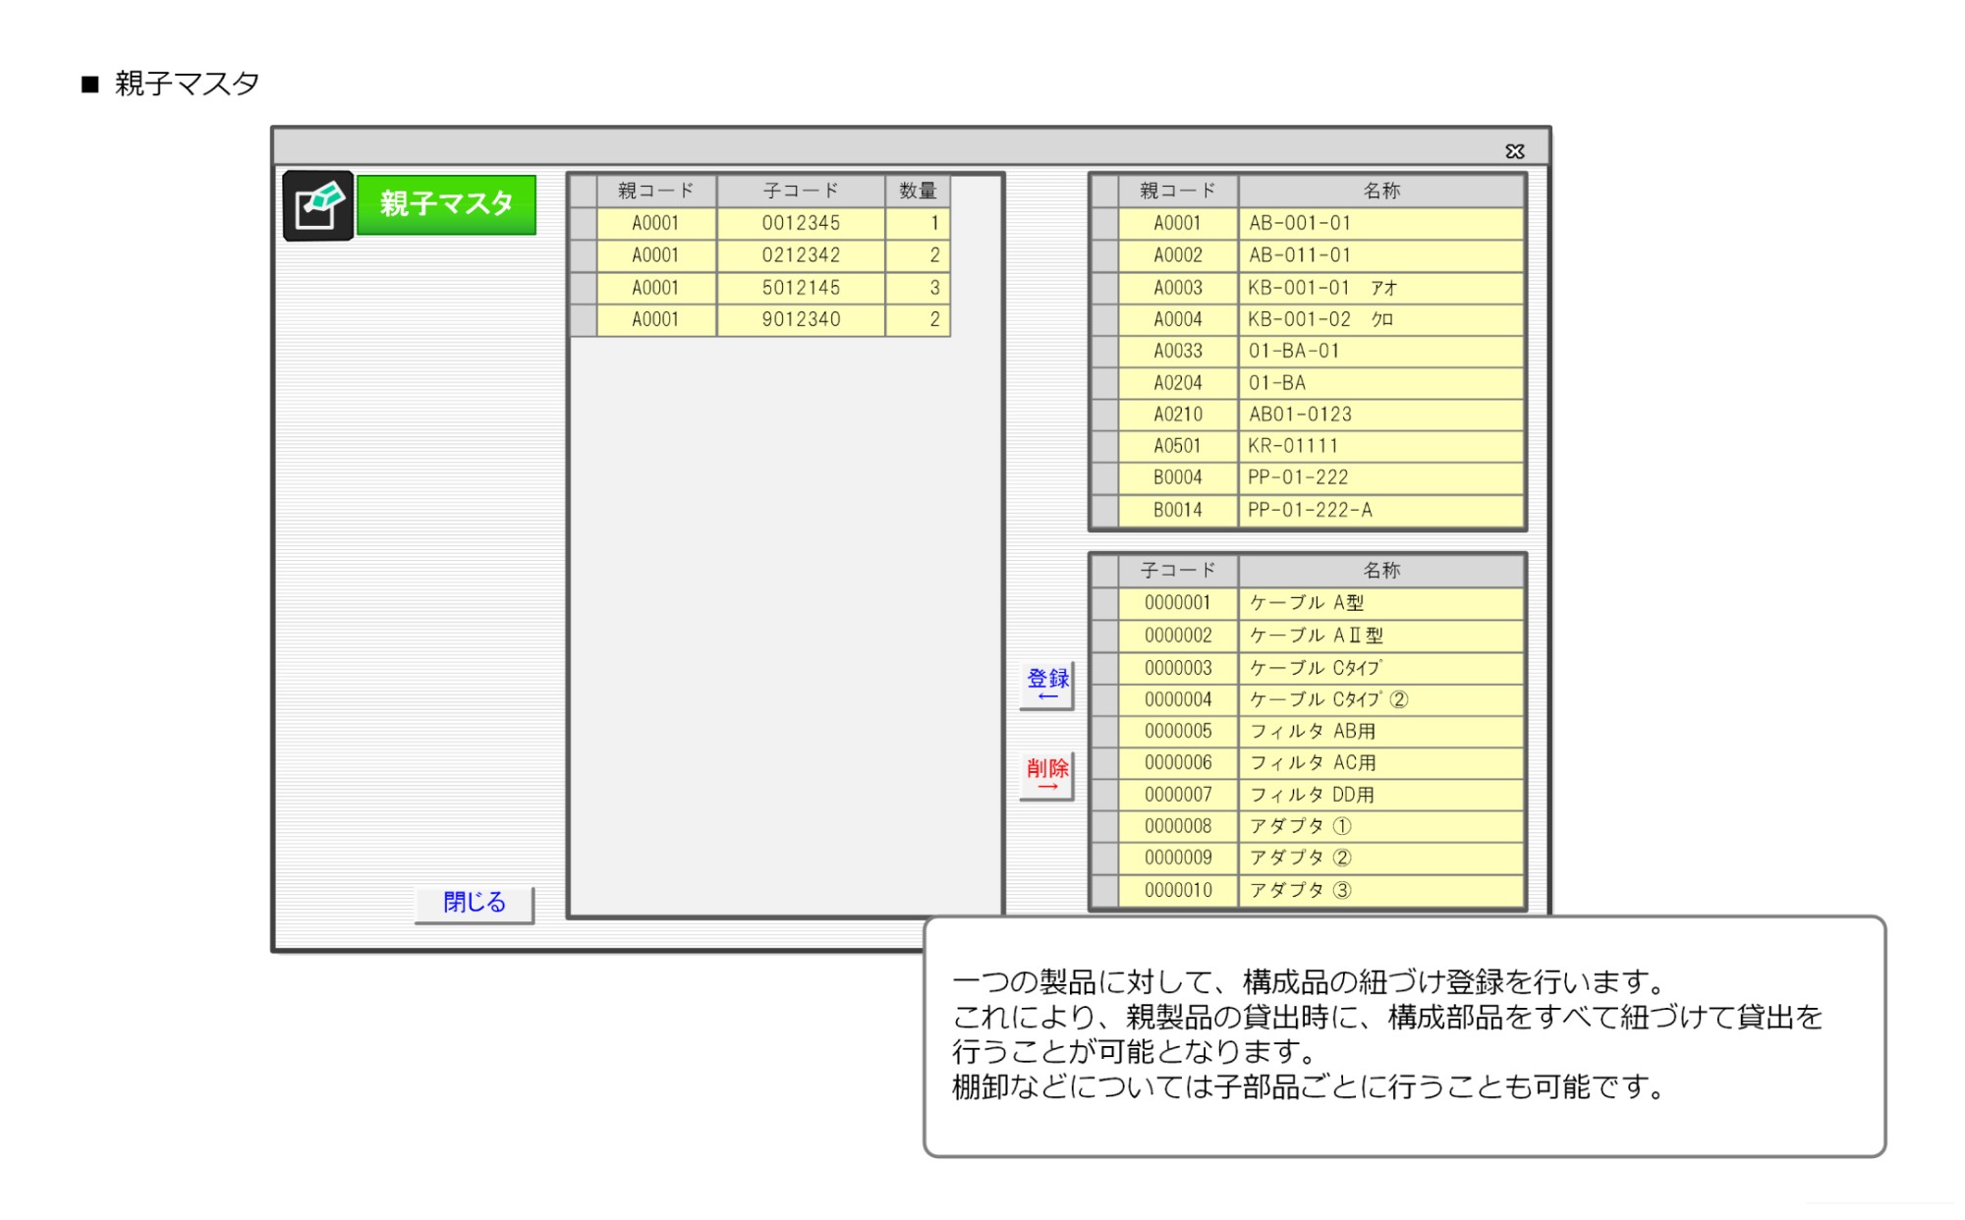Viewport: 1965px width, 1220px height.
Task: Click the row selector beside child 0000005
Action: click(x=1105, y=731)
